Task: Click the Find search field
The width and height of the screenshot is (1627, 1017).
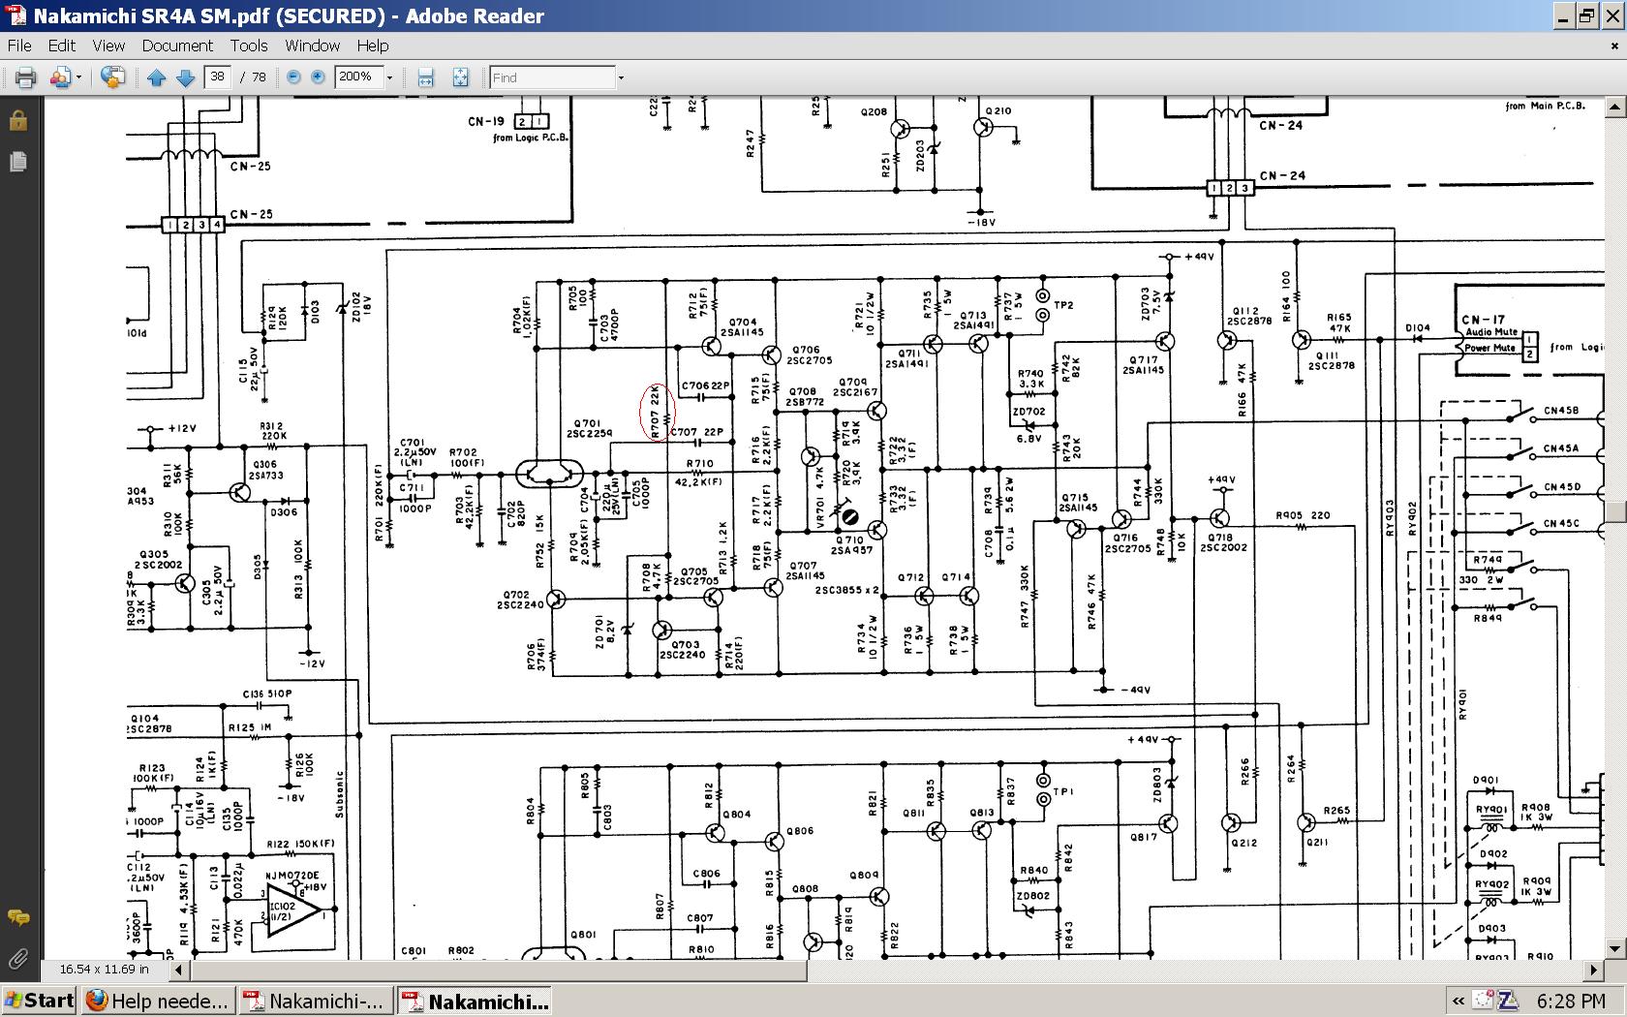Action: point(552,77)
